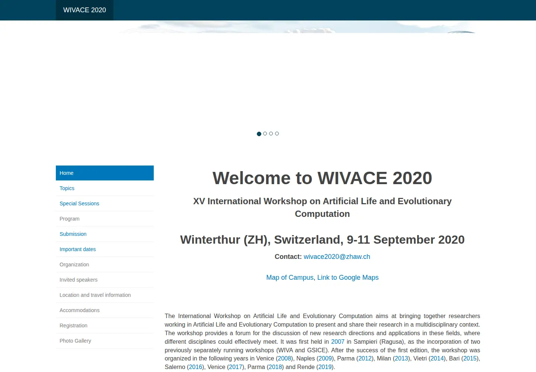Click the XV International Workshop subtitle

click(322, 208)
